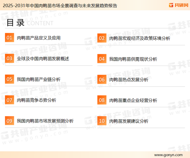Select the orange 07 number badge
Screen dimensions: 190x158
tap(9, 100)
